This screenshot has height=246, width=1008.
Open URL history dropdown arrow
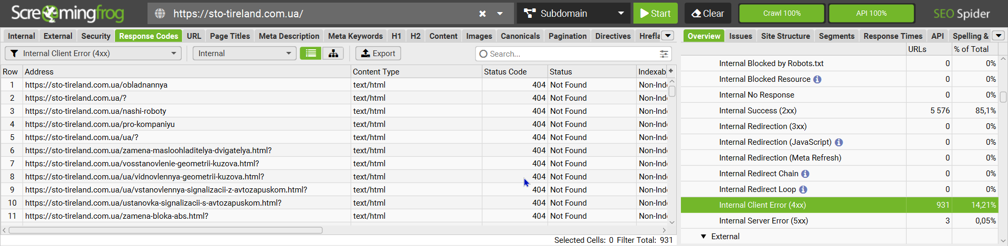[x=500, y=14]
